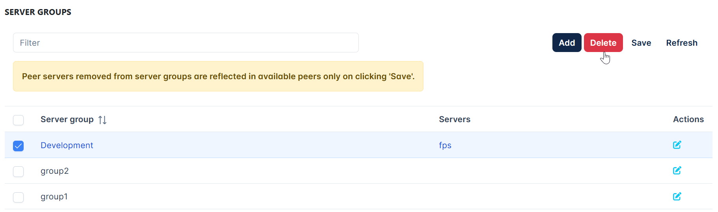Toggle the select-all header checkbox
Viewport: 718px width, 212px height.
coord(19,120)
